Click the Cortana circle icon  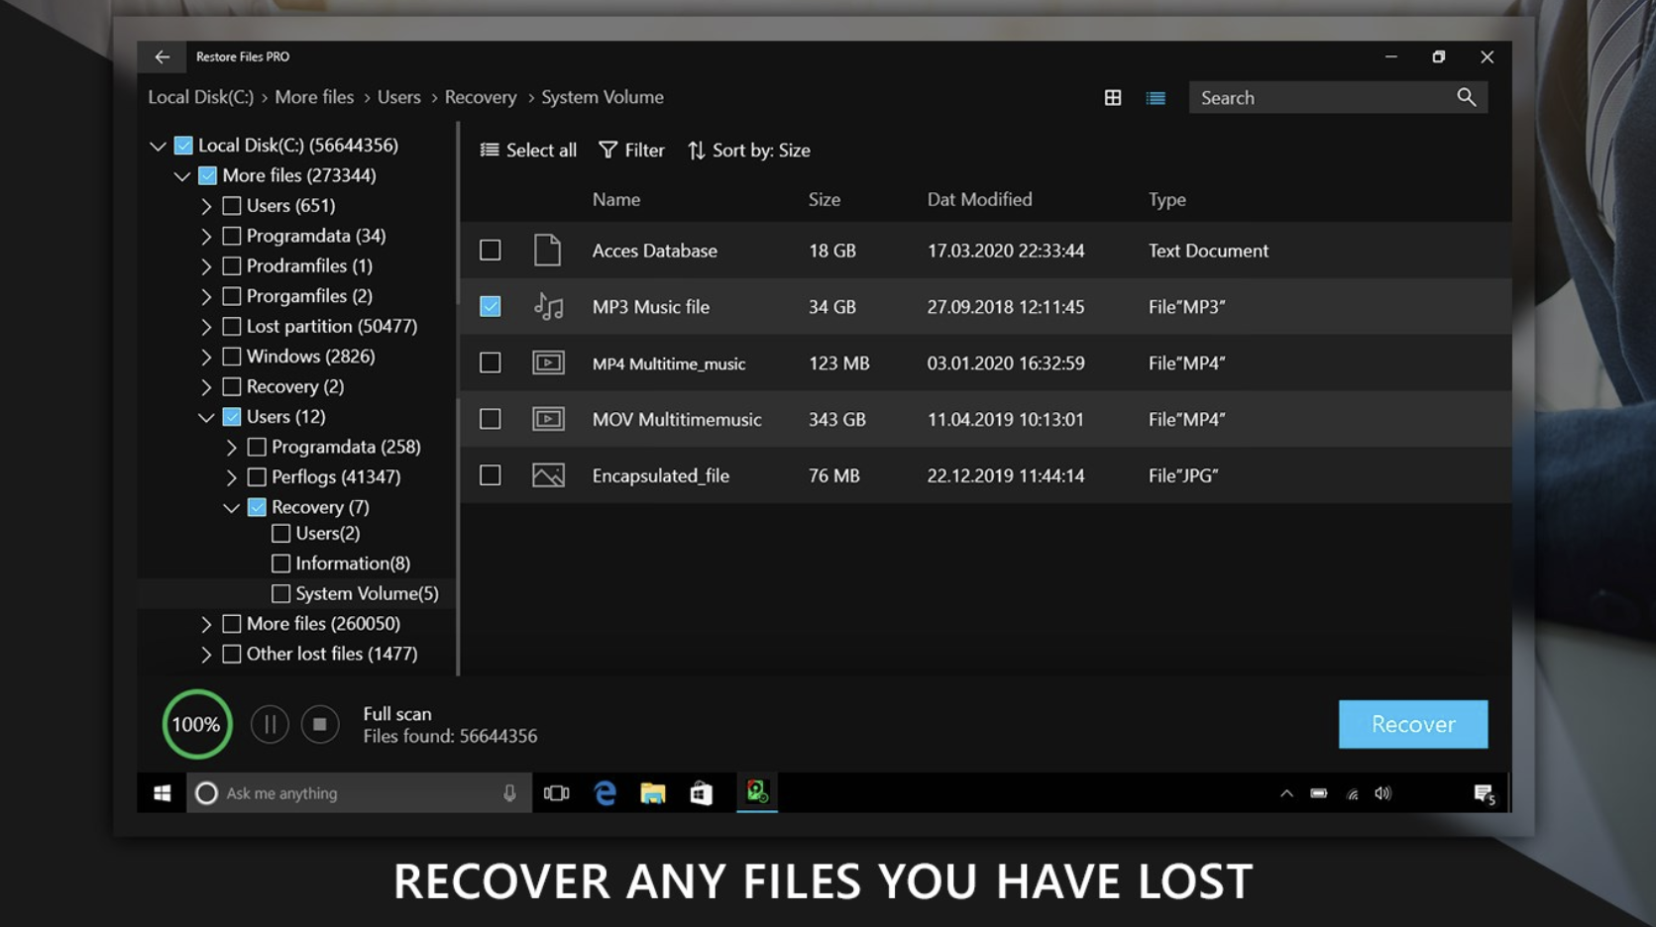[206, 793]
